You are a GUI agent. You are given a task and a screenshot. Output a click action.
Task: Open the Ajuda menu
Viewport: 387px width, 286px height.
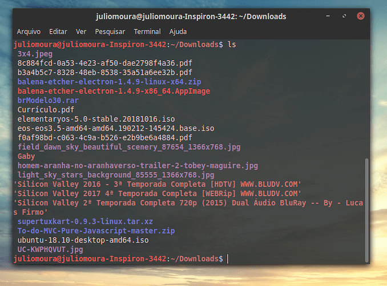pyautogui.click(x=178, y=31)
